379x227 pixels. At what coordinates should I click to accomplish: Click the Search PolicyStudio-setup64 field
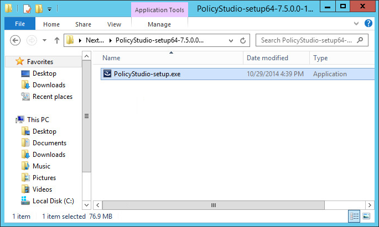(312, 40)
